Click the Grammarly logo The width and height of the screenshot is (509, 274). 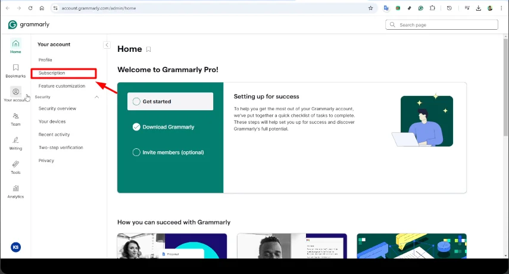coord(29,24)
